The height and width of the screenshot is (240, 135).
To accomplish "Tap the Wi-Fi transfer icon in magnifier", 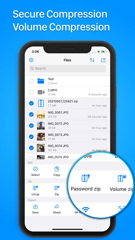I will pos(86,209).
